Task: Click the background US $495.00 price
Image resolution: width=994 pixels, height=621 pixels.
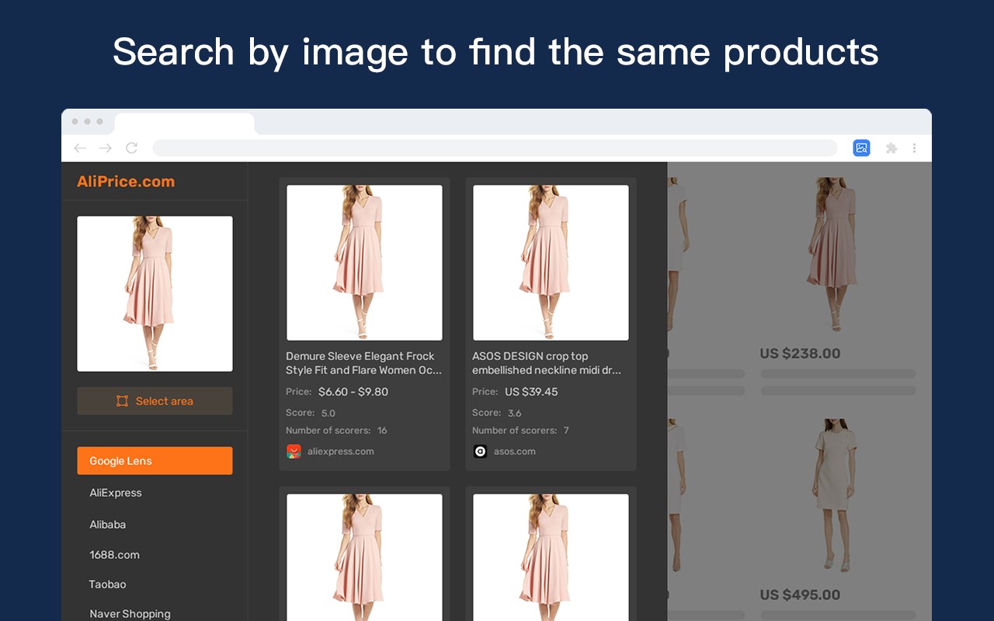Action: click(x=800, y=595)
